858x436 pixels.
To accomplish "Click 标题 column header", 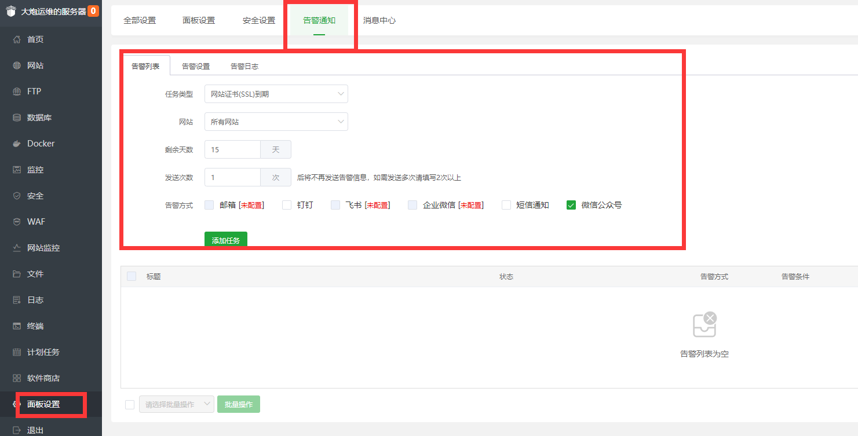I will 154,277.
